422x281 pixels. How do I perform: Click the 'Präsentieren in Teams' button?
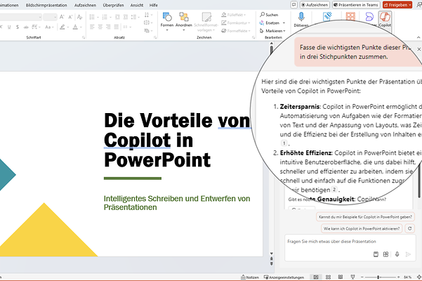(357, 4)
